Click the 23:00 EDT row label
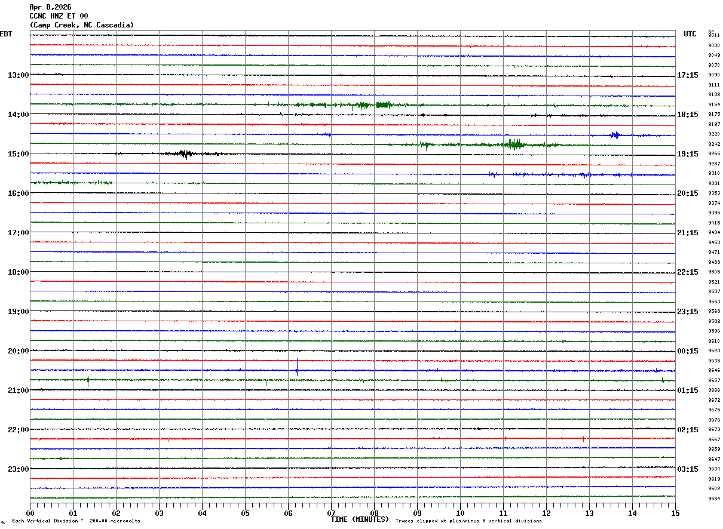The height and width of the screenshot is (529, 723). (18, 469)
